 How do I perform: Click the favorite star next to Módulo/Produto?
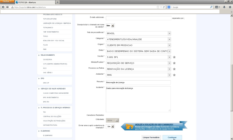tap(174, 63)
